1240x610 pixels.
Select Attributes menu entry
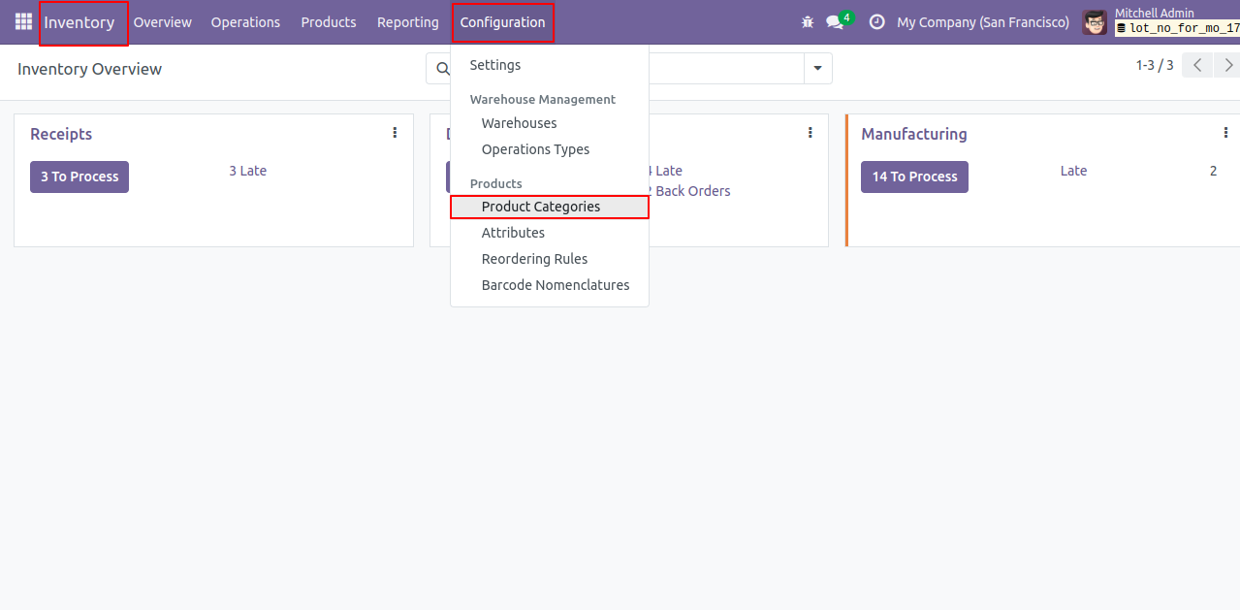(550, 233)
